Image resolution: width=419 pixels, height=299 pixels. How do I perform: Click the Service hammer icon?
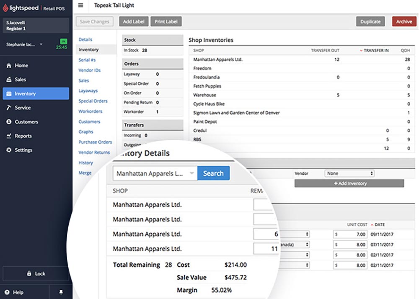tap(9, 108)
